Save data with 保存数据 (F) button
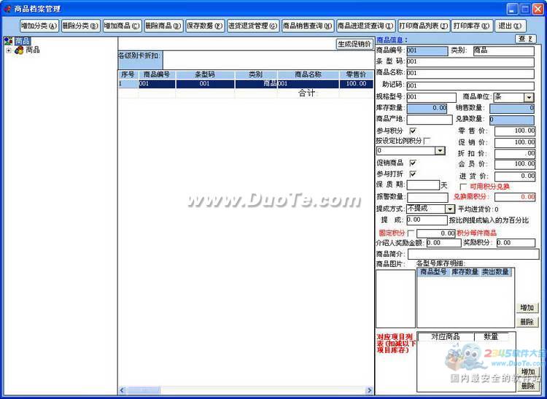 (x=205, y=26)
